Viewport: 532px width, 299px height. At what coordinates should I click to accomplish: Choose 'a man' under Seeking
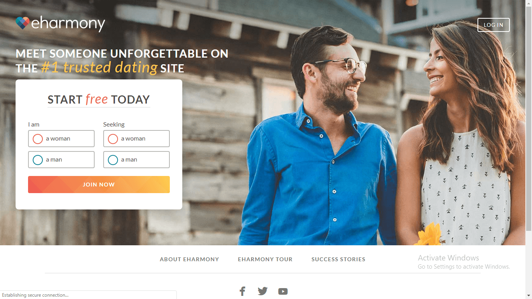pyautogui.click(x=136, y=160)
